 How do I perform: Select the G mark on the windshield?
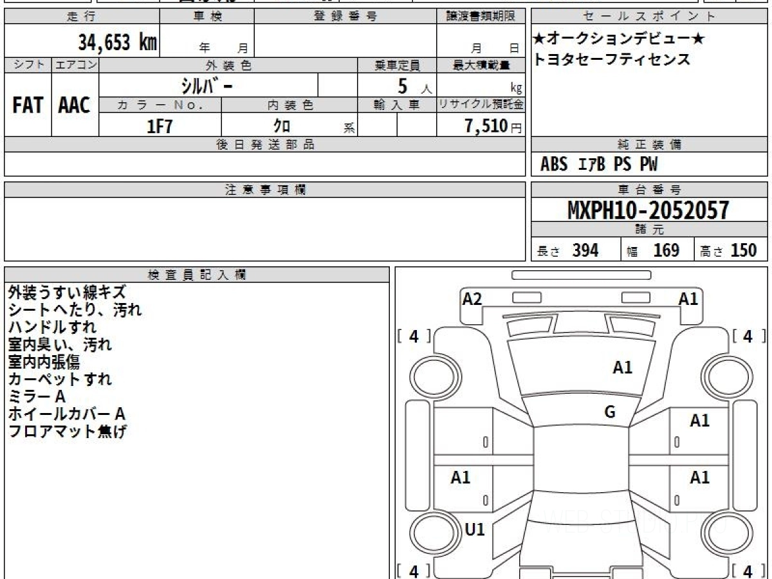click(x=610, y=412)
